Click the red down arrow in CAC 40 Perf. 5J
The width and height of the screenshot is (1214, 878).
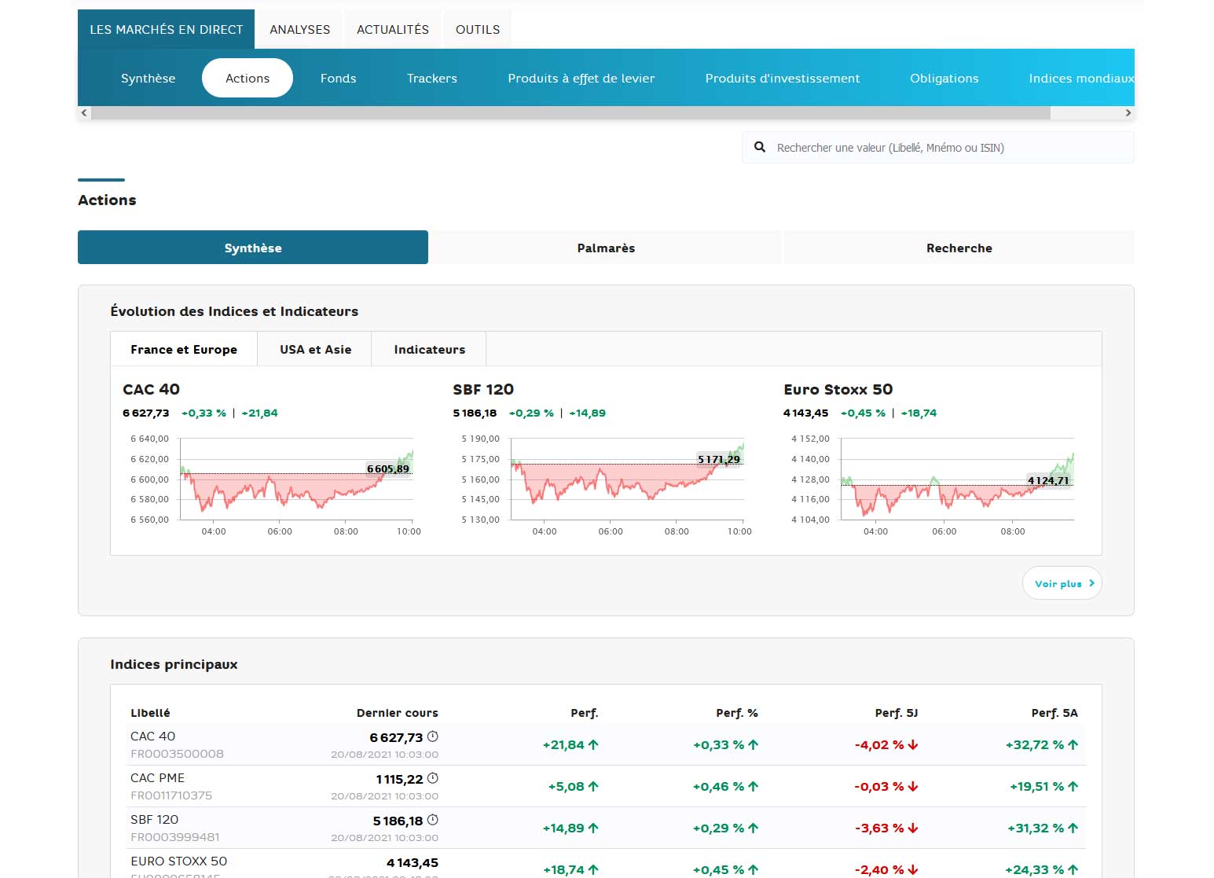tap(913, 744)
